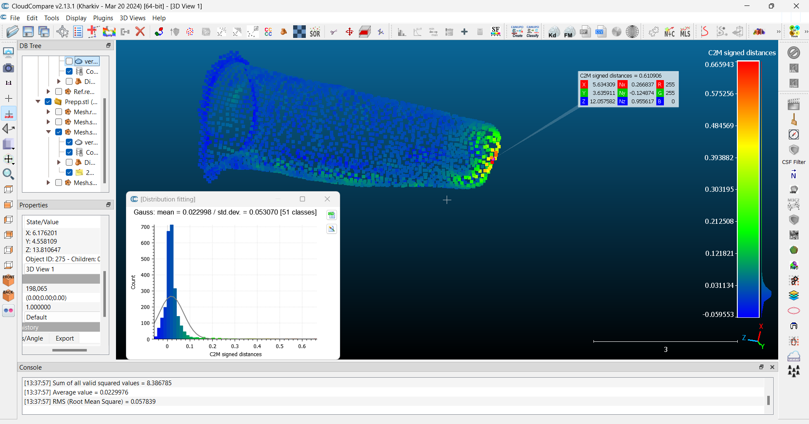
Task: Expand the Ref.re... tree node
Action: (49, 91)
